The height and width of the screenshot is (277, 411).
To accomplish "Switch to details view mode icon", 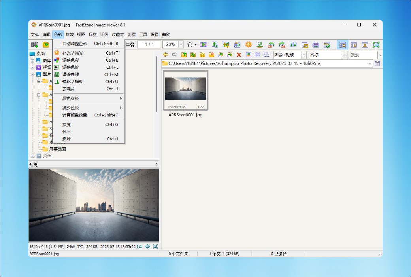I will pyautogui.click(x=257, y=55).
